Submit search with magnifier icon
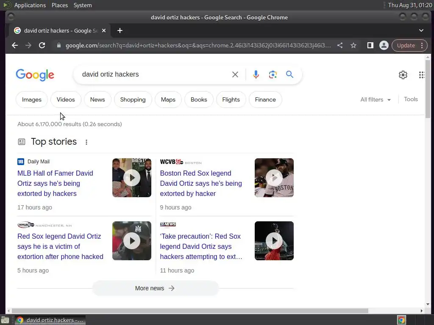The image size is (434, 325). (289, 74)
